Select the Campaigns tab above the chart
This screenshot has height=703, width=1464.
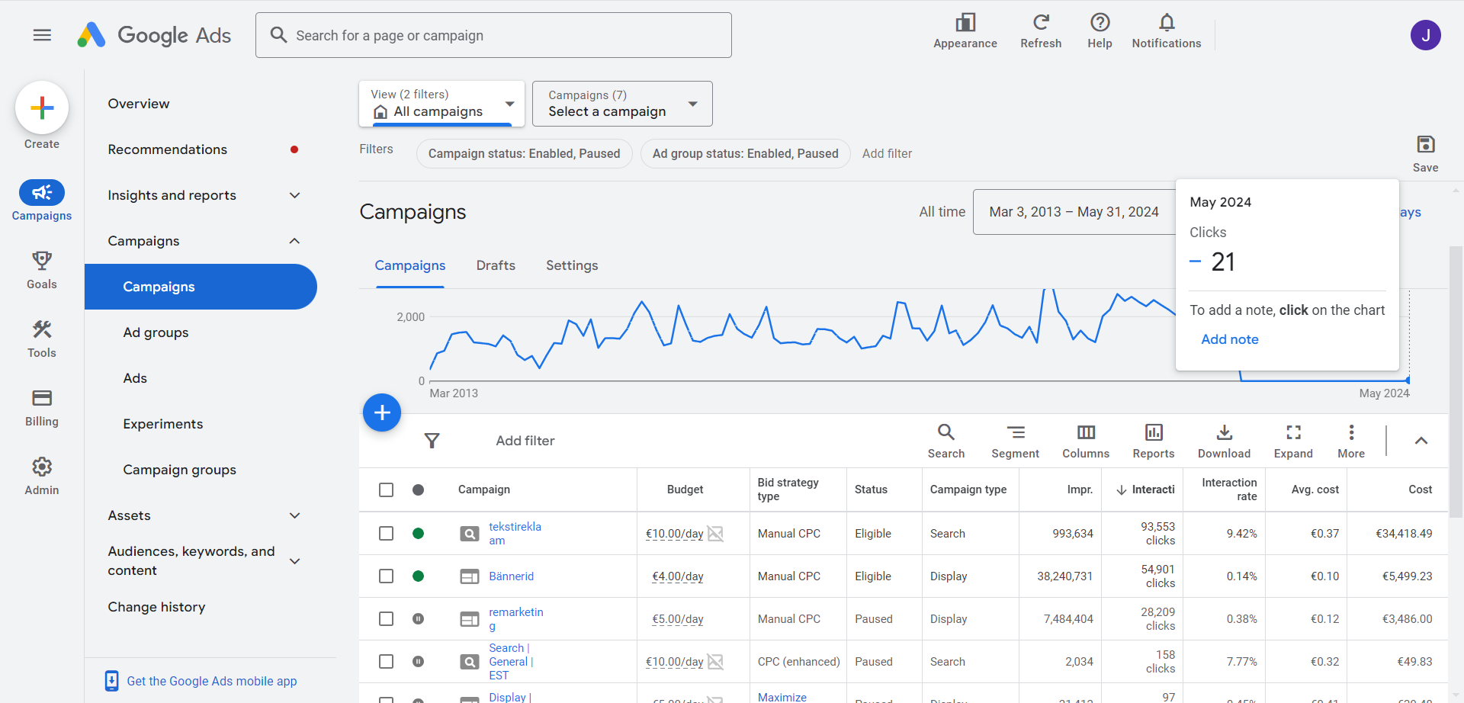coord(410,265)
